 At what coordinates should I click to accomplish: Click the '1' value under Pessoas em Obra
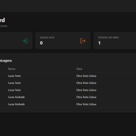pyautogui.click(x=99, y=43)
